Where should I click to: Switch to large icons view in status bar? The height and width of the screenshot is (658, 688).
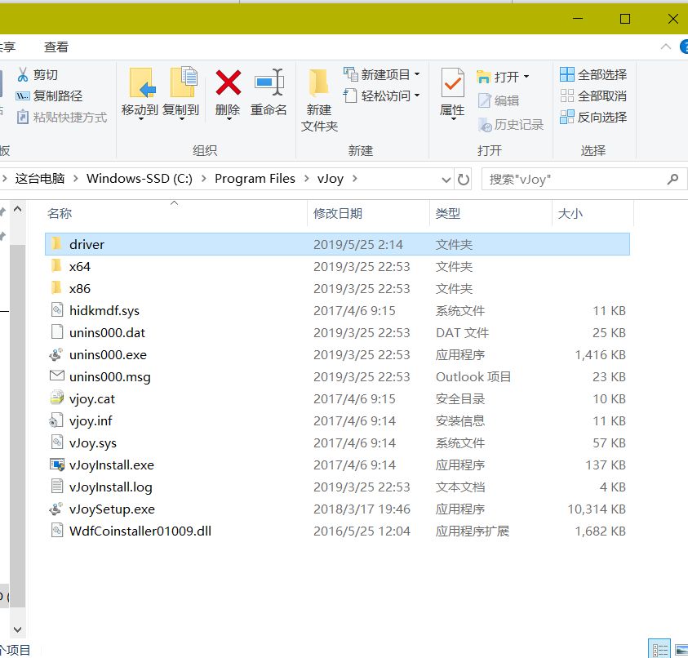tap(681, 649)
